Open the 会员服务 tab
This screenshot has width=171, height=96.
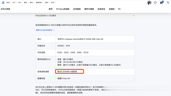(x=77, y=9)
